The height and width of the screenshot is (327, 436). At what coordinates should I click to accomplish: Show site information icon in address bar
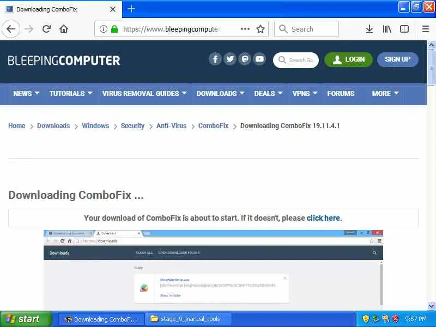[104, 29]
